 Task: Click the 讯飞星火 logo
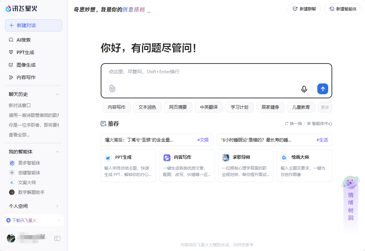pyautogui.click(x=21, y=8)
